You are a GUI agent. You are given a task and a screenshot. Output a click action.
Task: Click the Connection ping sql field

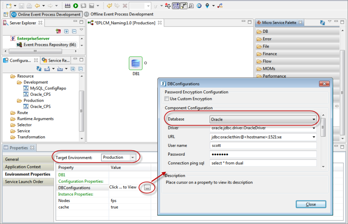click(x=263, y=163)
